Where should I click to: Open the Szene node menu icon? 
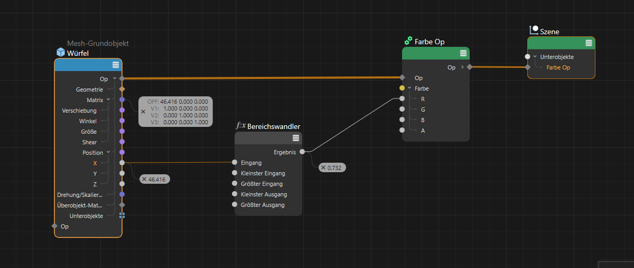(589, 43)
